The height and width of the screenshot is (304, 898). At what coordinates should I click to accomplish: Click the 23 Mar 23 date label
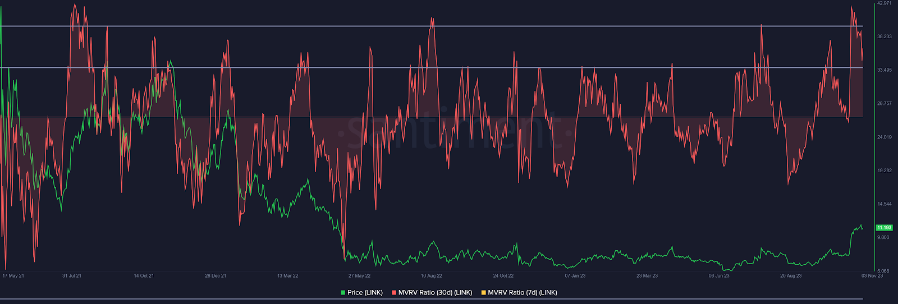coord(647,276)
